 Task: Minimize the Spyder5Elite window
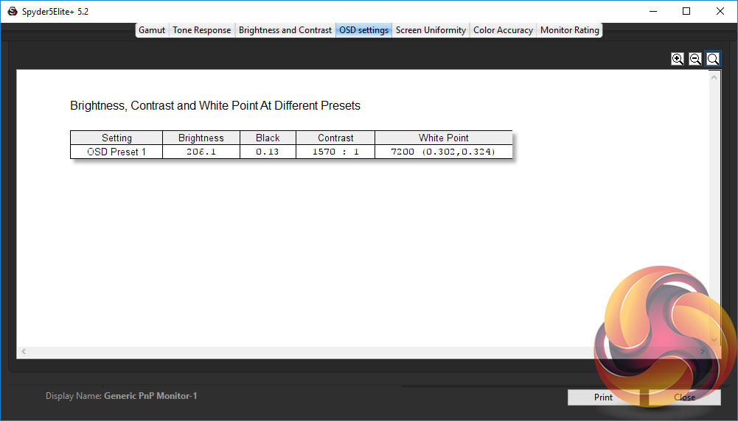pyautogui.click(x=653, y=11)
